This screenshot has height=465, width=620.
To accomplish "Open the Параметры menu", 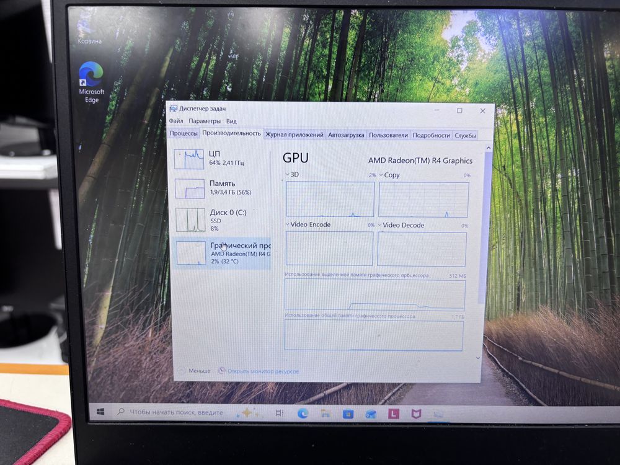I will tap(205, 121).
